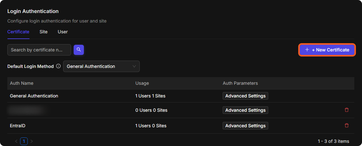Image resolution: width=362 pixels, height=146 pixels.
Task: Open the Default Login Method dropdown
Action: pos(101,66)
